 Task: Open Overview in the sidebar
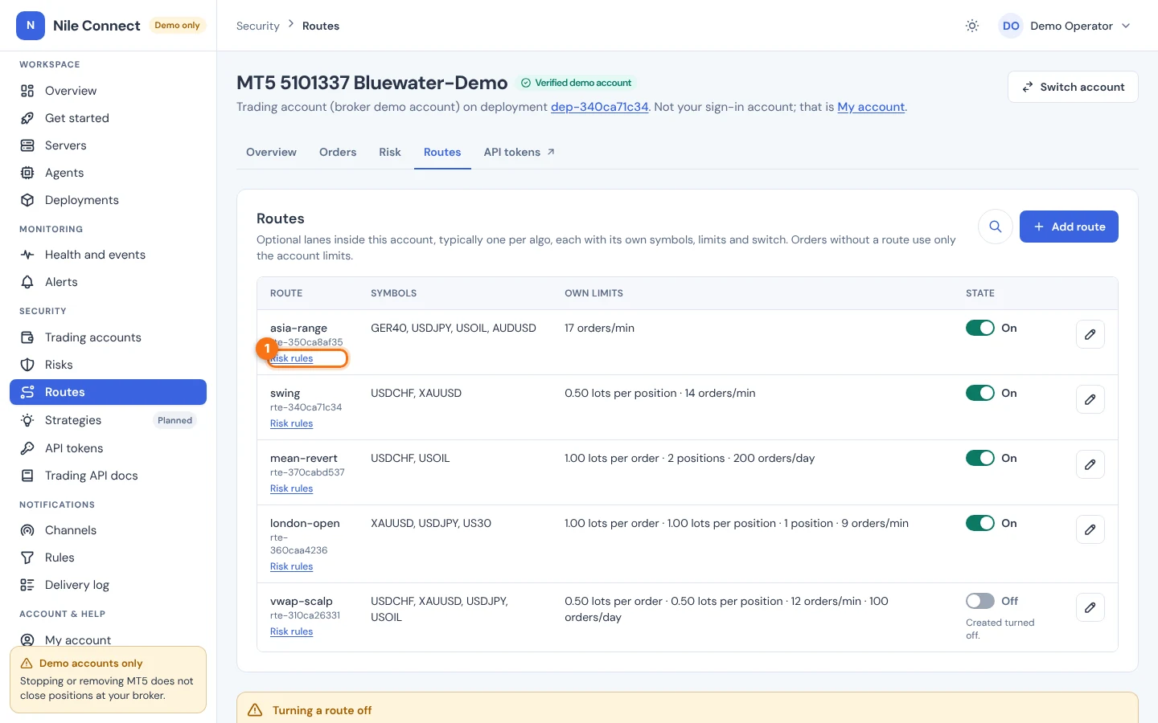point(108,91)
